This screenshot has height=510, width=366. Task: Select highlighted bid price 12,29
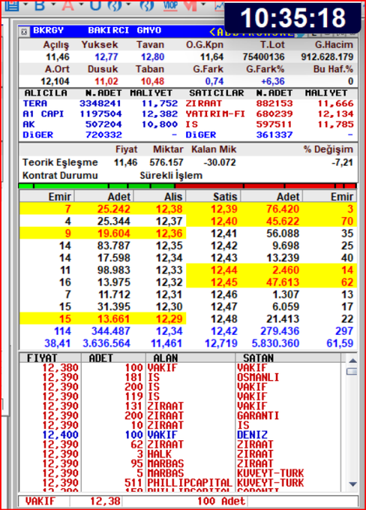click(169, 319)
